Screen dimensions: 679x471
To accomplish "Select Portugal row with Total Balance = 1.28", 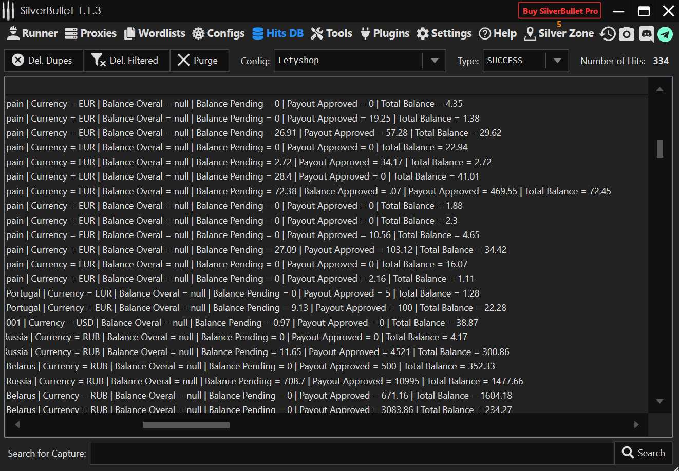I will (327, 293).
